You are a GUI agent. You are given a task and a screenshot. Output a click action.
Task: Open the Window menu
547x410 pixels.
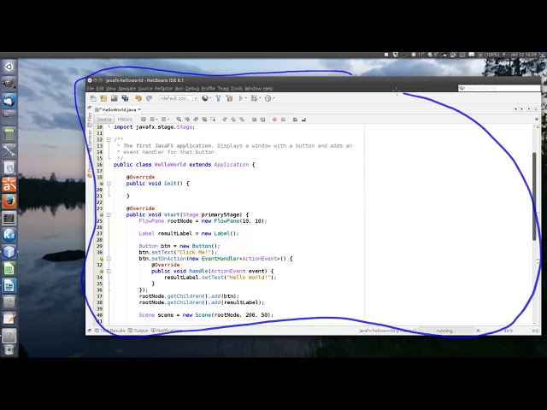pos(253,89)
